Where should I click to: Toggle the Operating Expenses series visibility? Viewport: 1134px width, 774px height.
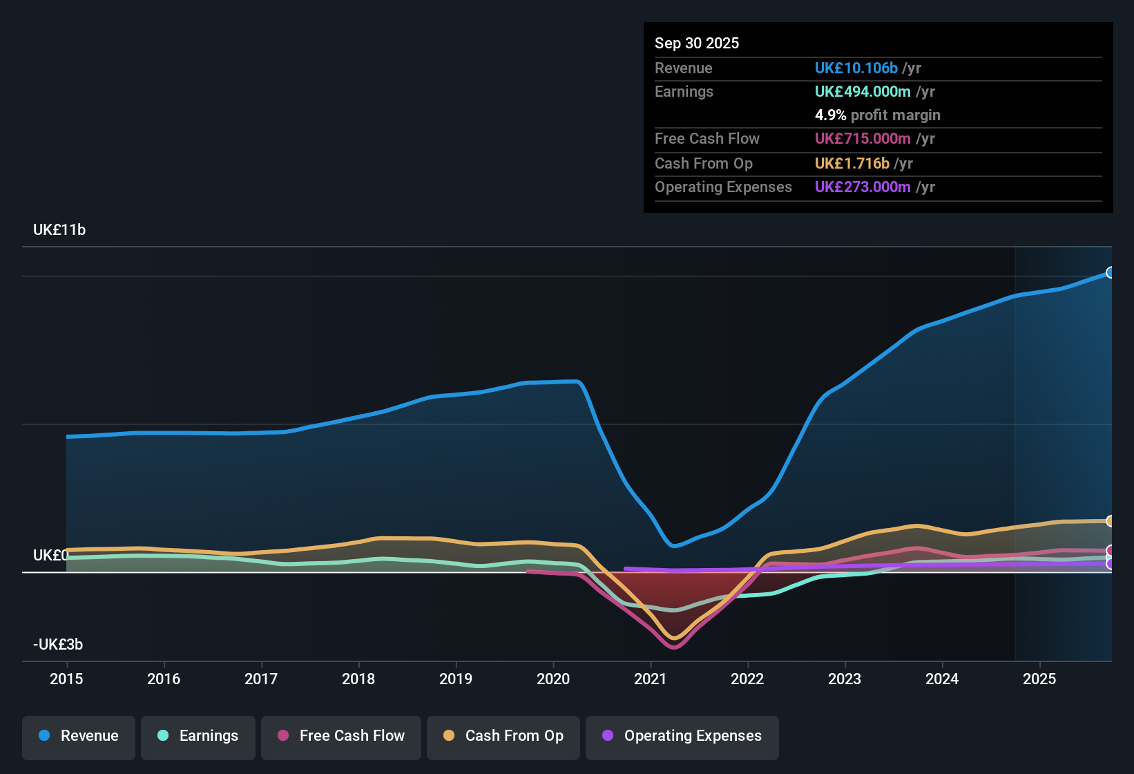pos(682,736)
